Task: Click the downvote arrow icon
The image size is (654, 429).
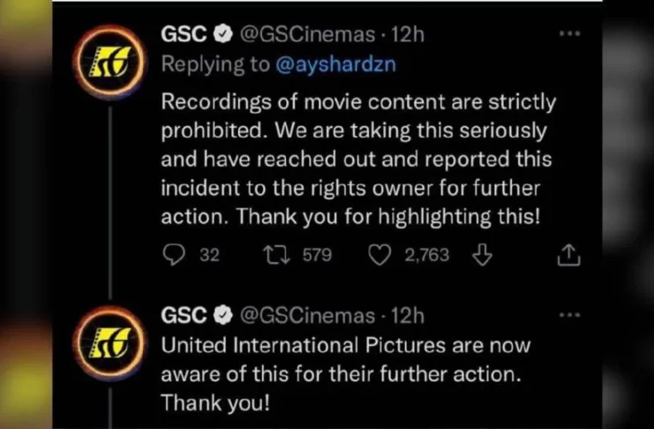Action: pyautogui.click(x=482, y=256)
